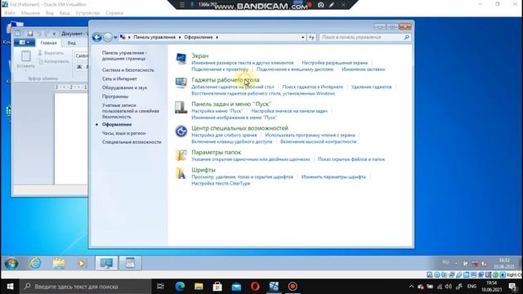Open the Устройства menu in VirtualBox

[x=87, y=13]
